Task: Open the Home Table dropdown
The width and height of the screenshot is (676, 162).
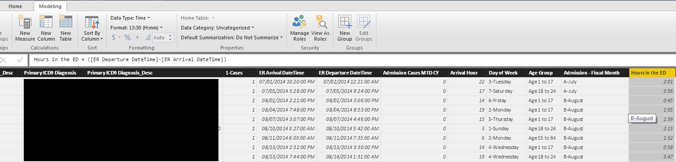Action: coord(198,18)
